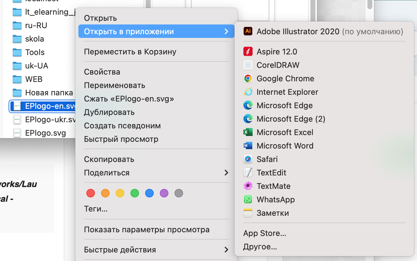The width and height of the screenshot is (417, 261).
Task: Choose the Microsoft Word icon
Action: click(x=248, y=146)
